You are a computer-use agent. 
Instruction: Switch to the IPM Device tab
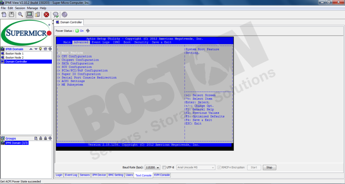coord(99,175)
